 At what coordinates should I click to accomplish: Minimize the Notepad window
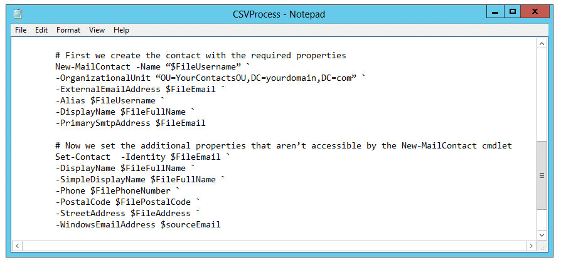[494, 12]
